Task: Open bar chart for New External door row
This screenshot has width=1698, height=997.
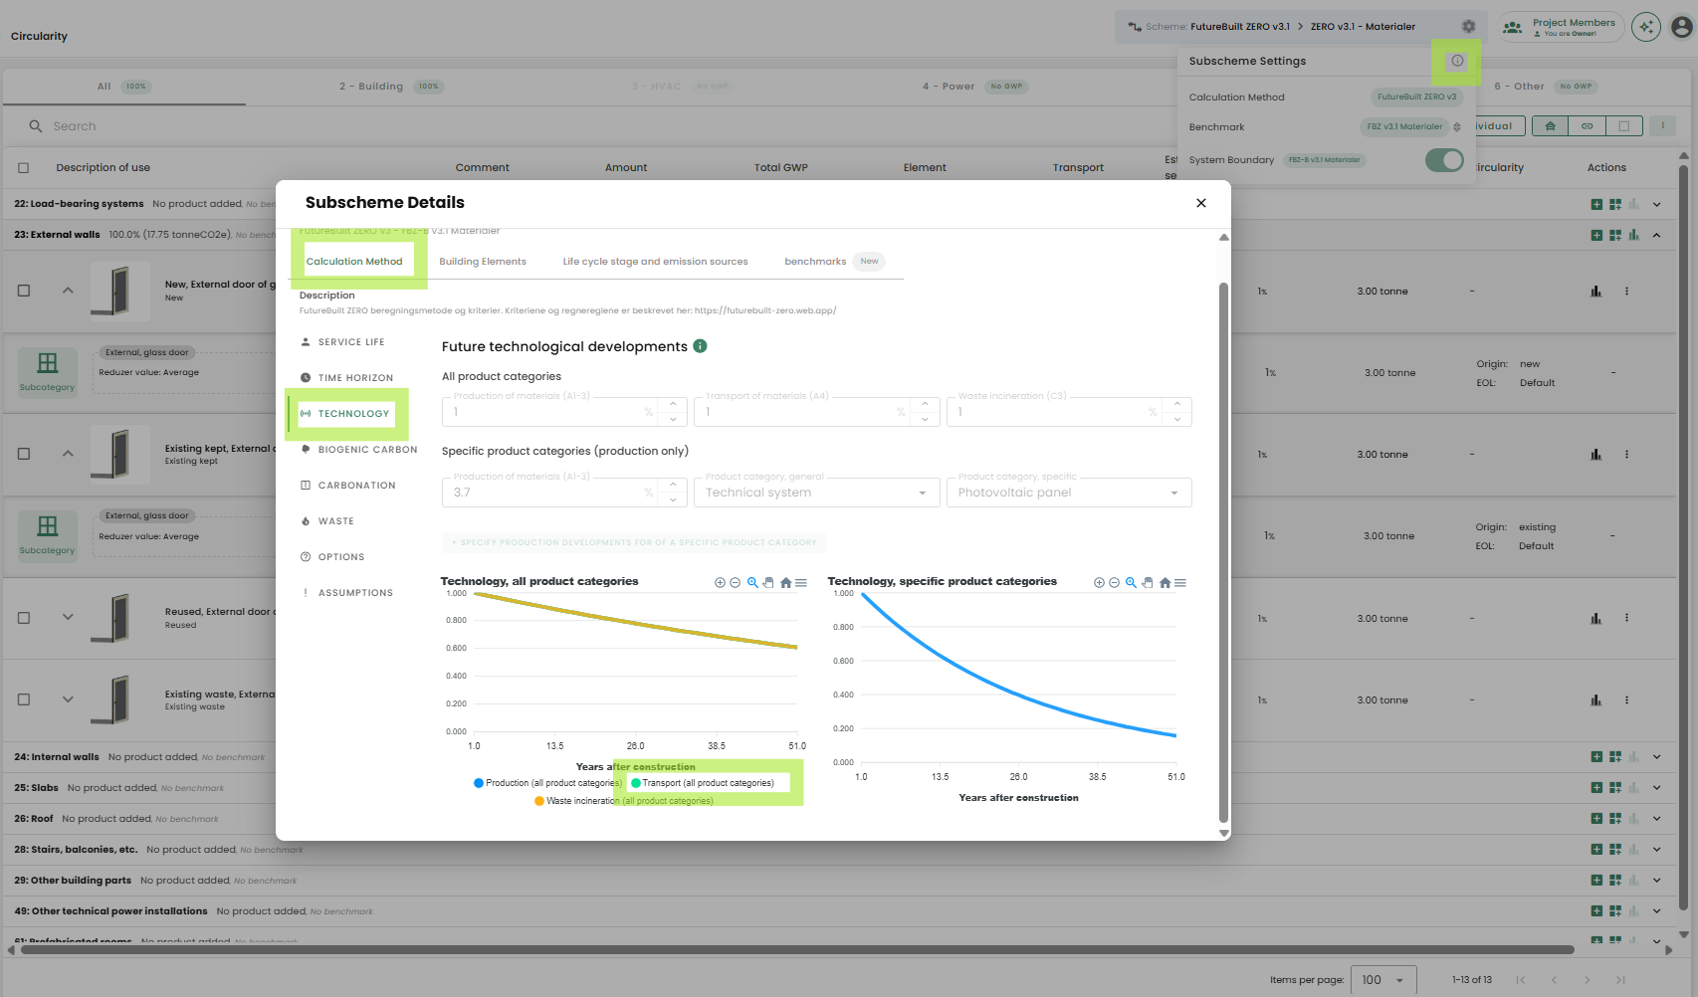Action: pyautogui.click(x=1595, y=292)
